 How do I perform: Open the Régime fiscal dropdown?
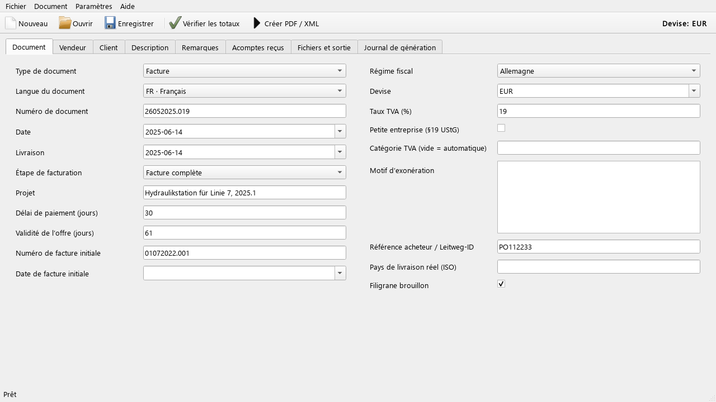(x=599, y=71)
